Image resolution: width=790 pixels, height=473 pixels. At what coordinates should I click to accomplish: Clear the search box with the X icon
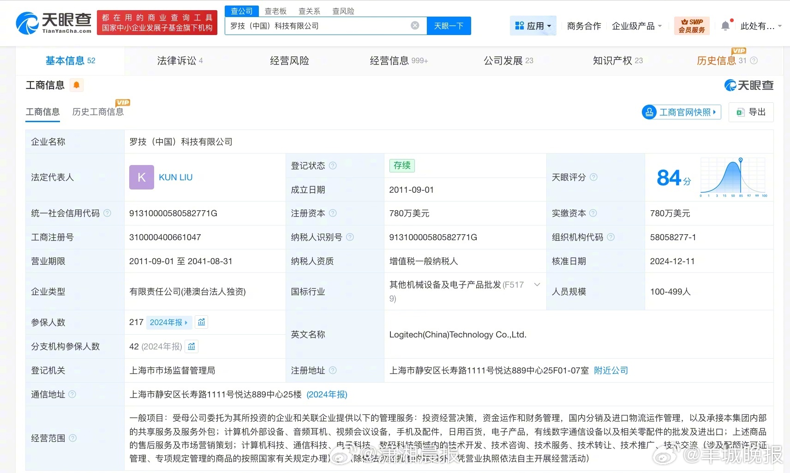tap(415, 26)
